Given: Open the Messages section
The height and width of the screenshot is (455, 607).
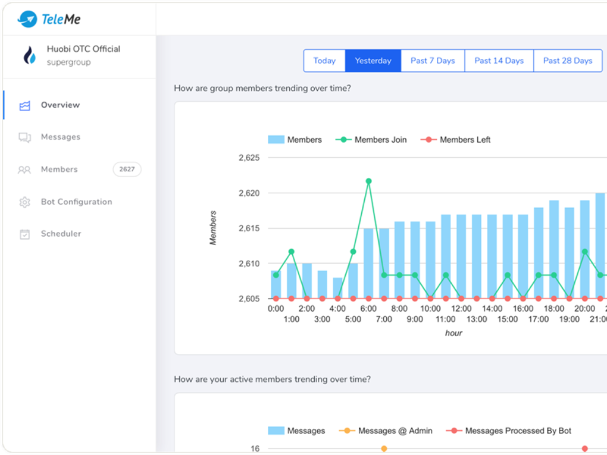Looking at the screenshot, I should pyautogui.click(x=79, y=137).
